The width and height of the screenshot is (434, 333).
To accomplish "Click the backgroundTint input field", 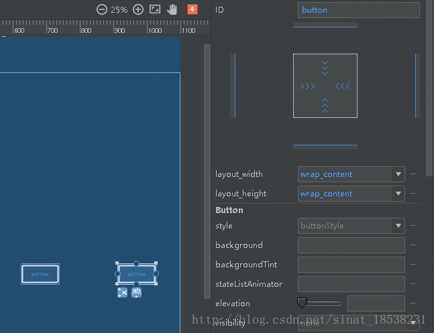I will pos(351,265).
